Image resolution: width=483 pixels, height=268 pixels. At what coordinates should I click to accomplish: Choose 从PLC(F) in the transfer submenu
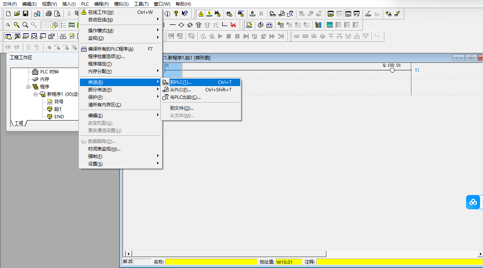tap(201, 90)
